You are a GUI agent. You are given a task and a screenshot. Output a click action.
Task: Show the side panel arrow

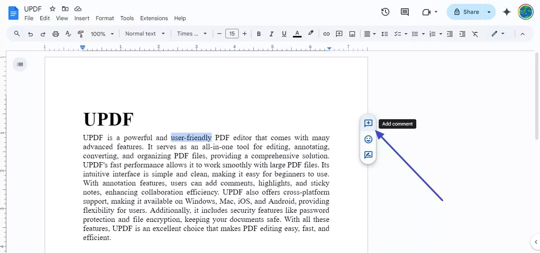535,242
